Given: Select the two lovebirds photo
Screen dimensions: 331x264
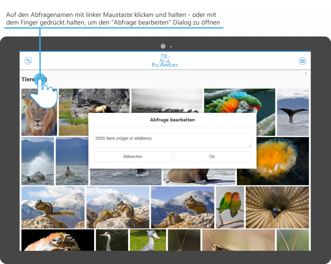Looking at the screenshot, I should pyautogui.click(x=230, y=207).
